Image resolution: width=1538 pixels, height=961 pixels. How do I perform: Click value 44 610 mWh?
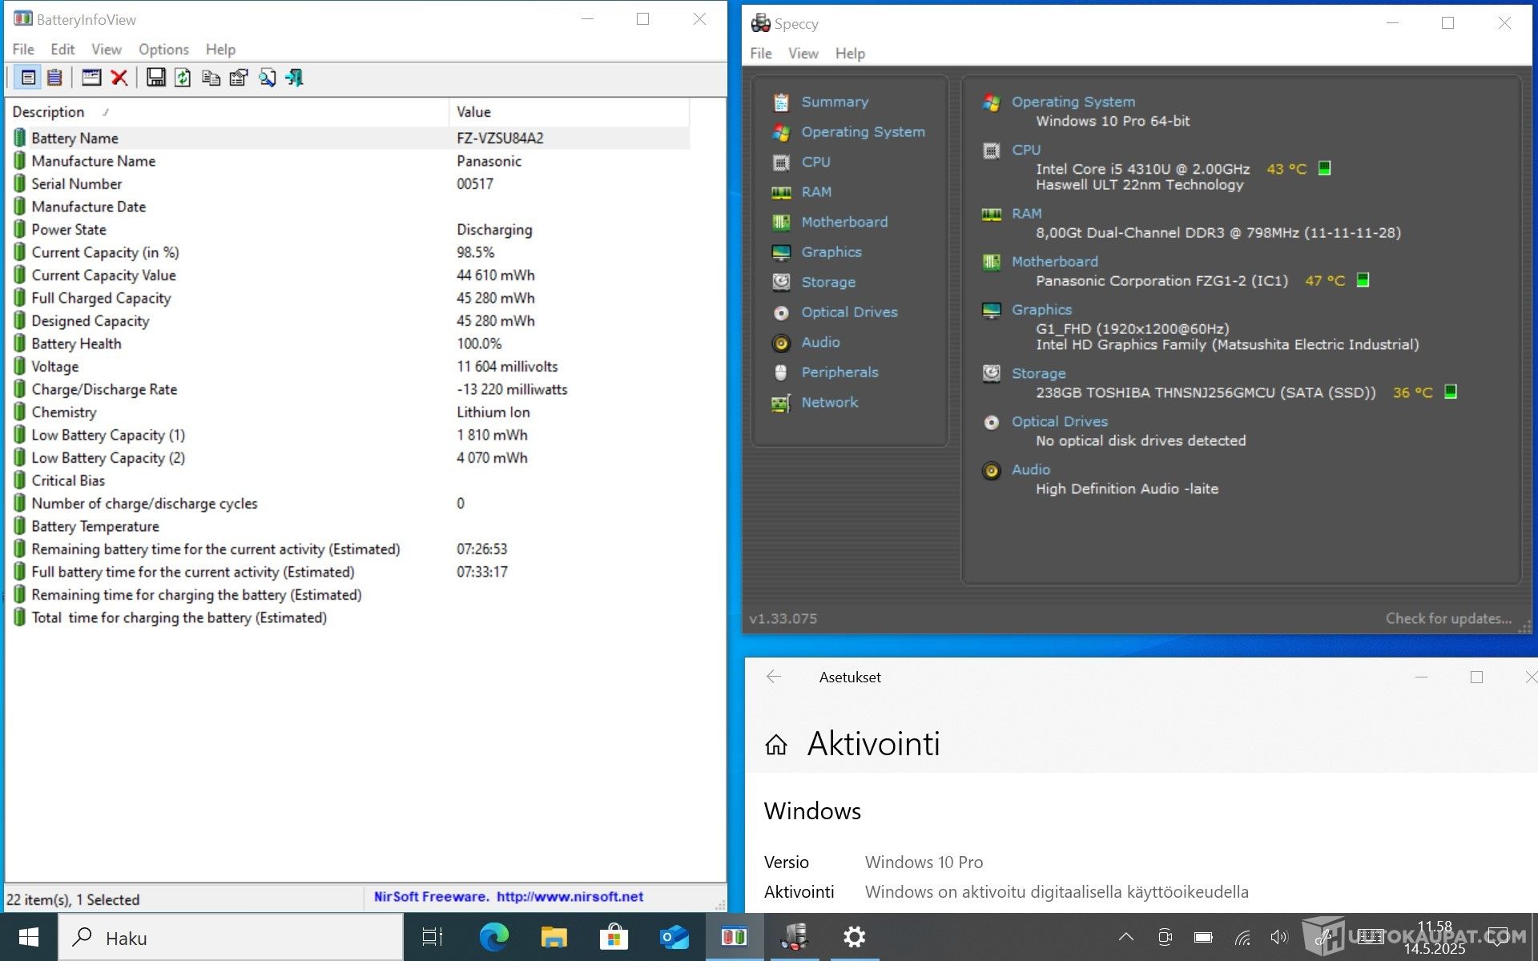[x=495, y=275]
